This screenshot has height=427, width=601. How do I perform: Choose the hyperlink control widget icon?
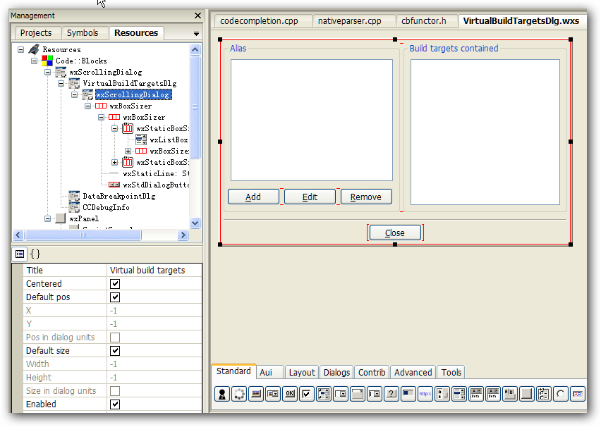425,394
